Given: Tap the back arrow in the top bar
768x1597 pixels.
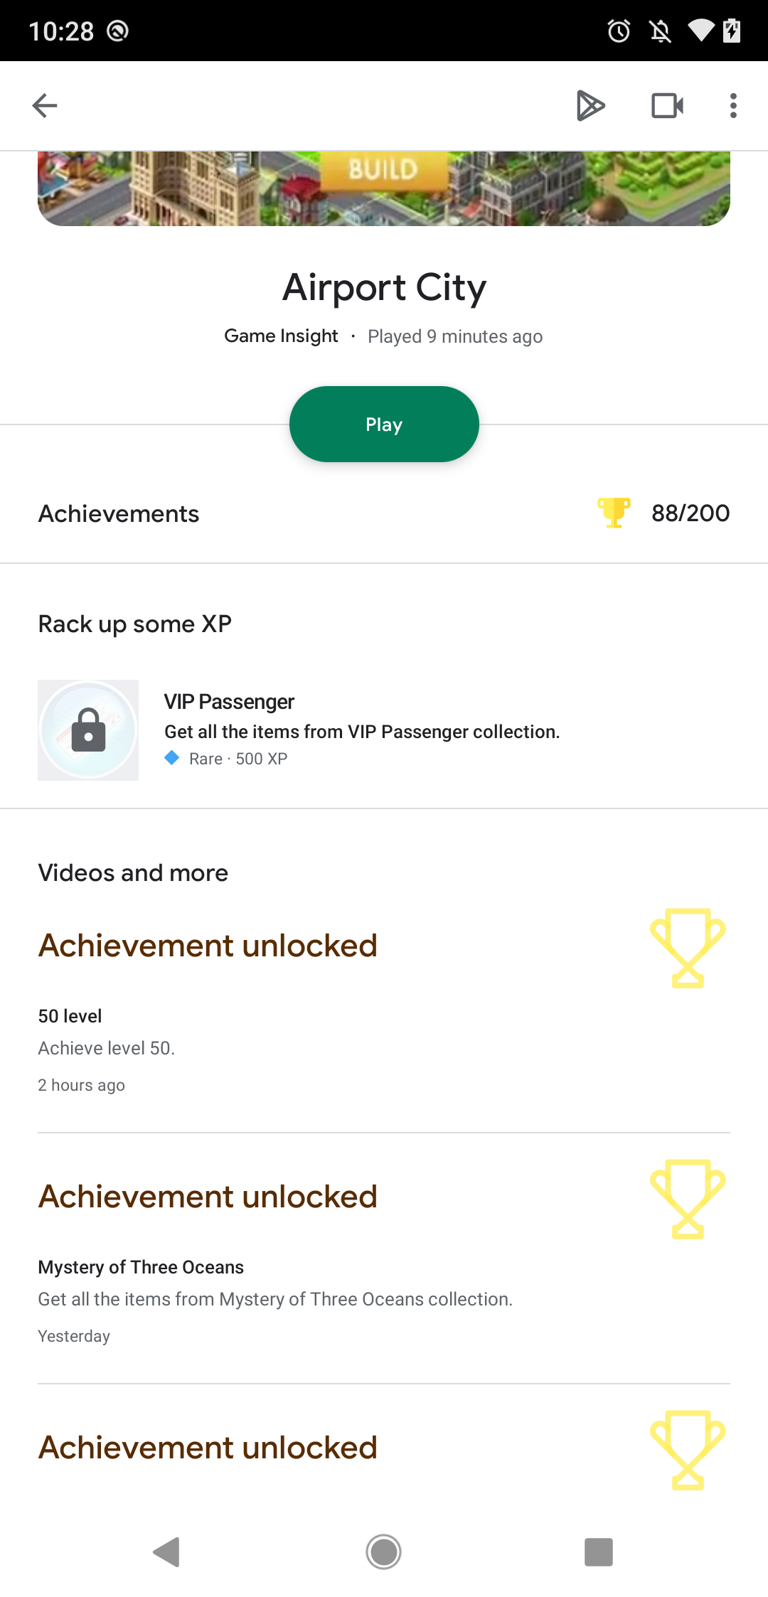Looking at the screenshot, I should [45, 106].
